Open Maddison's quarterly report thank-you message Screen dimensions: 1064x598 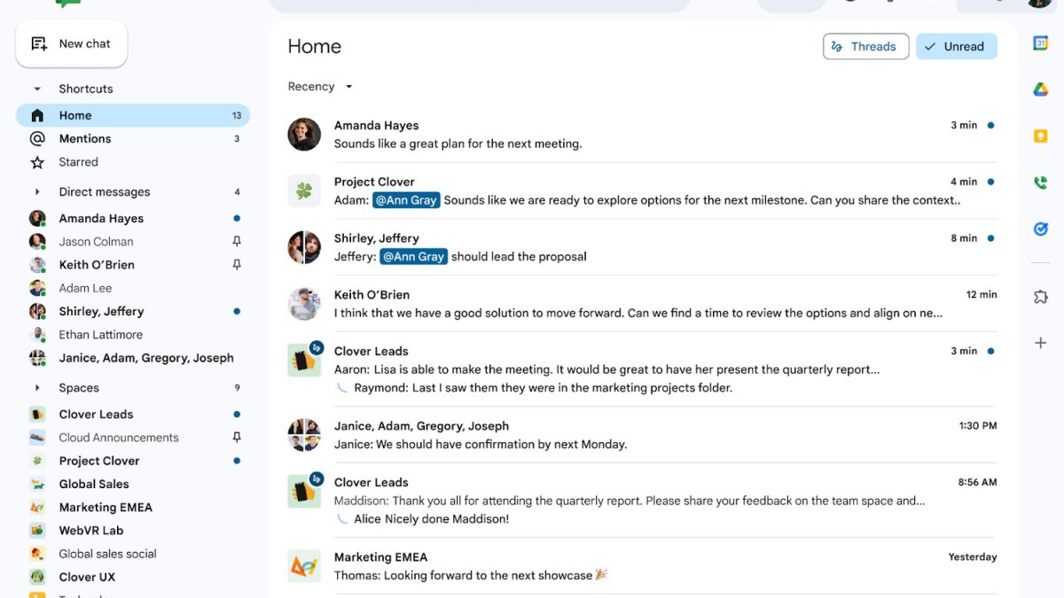pos(630,501)
